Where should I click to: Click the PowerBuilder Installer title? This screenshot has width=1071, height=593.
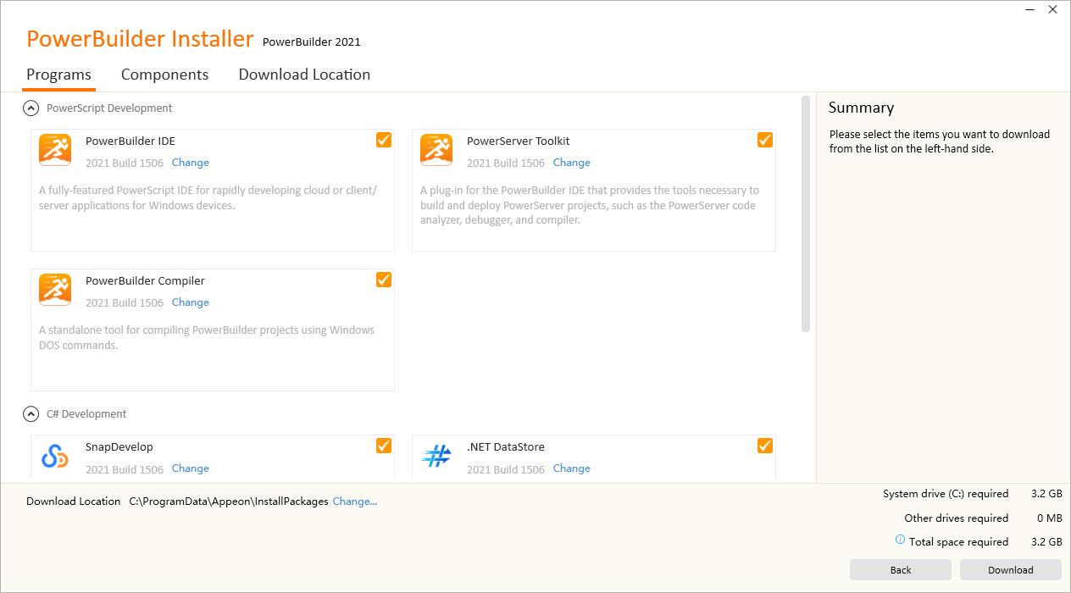140,39
